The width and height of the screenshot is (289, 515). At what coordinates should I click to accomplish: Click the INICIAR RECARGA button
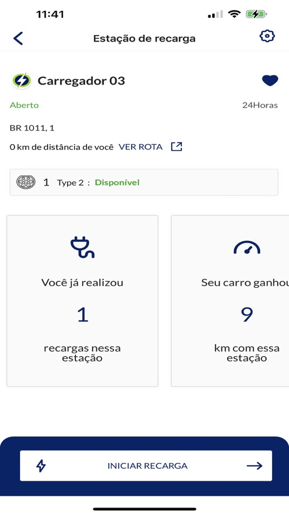(x=146, y=466)
